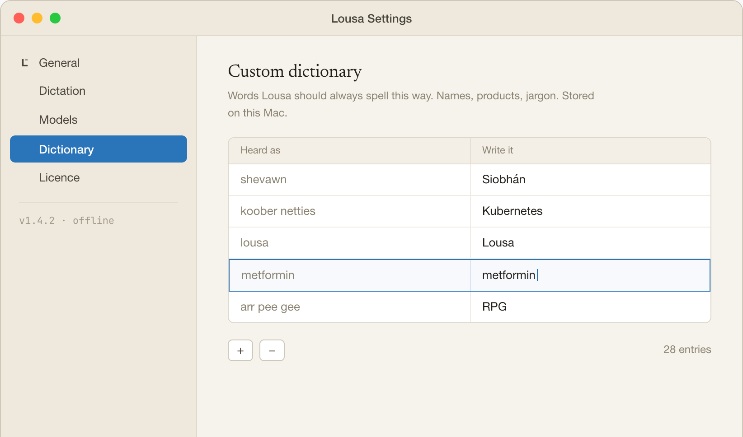
Task: Click the Lousa logo icon beside General
Action: pyautogui.click(x=25, y=63)
